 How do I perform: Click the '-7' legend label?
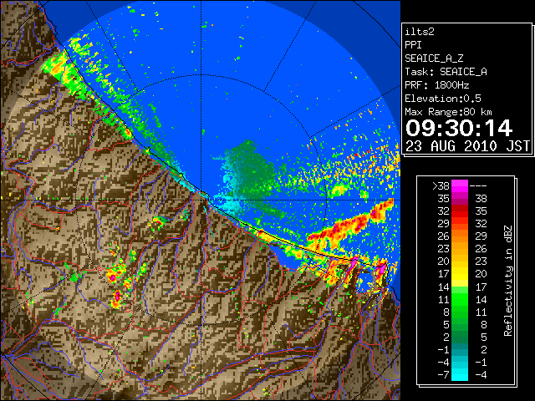[x=444, y=375]
